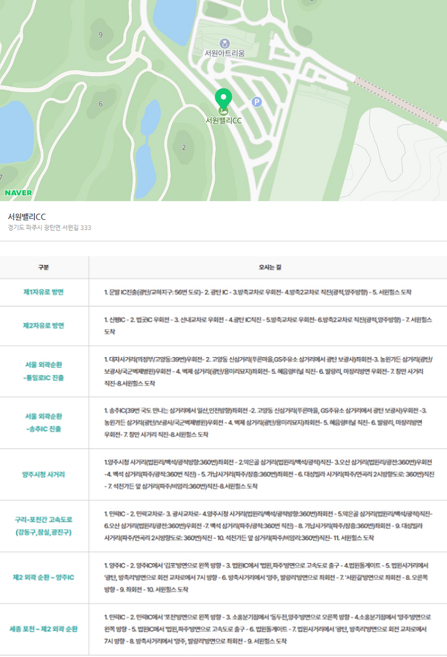This screenshot has width=447, height=657.
Task: Select the 제1자유로 방면 row heading
Action: (44, 292)
